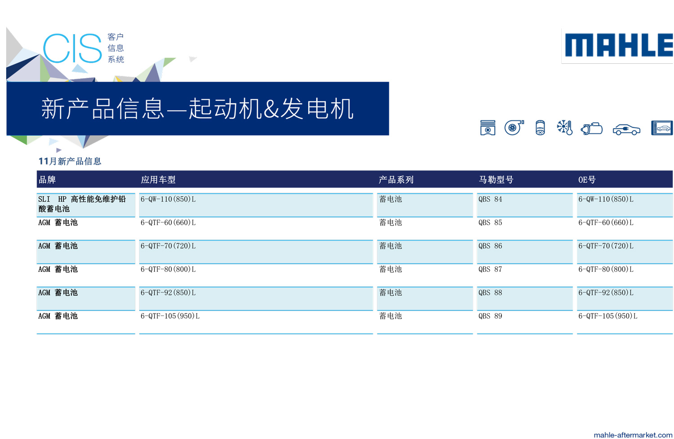
Task: Click 6-QTF-92(850)L in OE号 column
Action: tap(606, 293)
